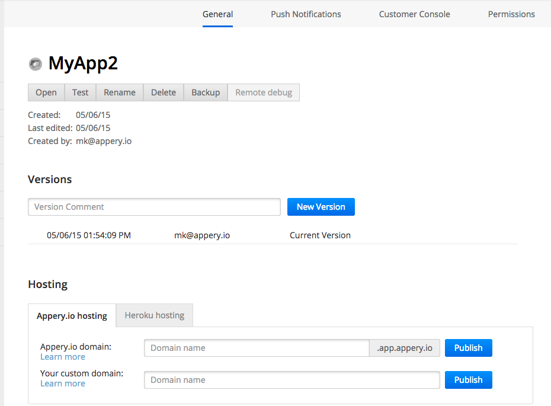Click the MyApp2 app icon
Viewport: 551px width, 406px height.
point(36,64)
